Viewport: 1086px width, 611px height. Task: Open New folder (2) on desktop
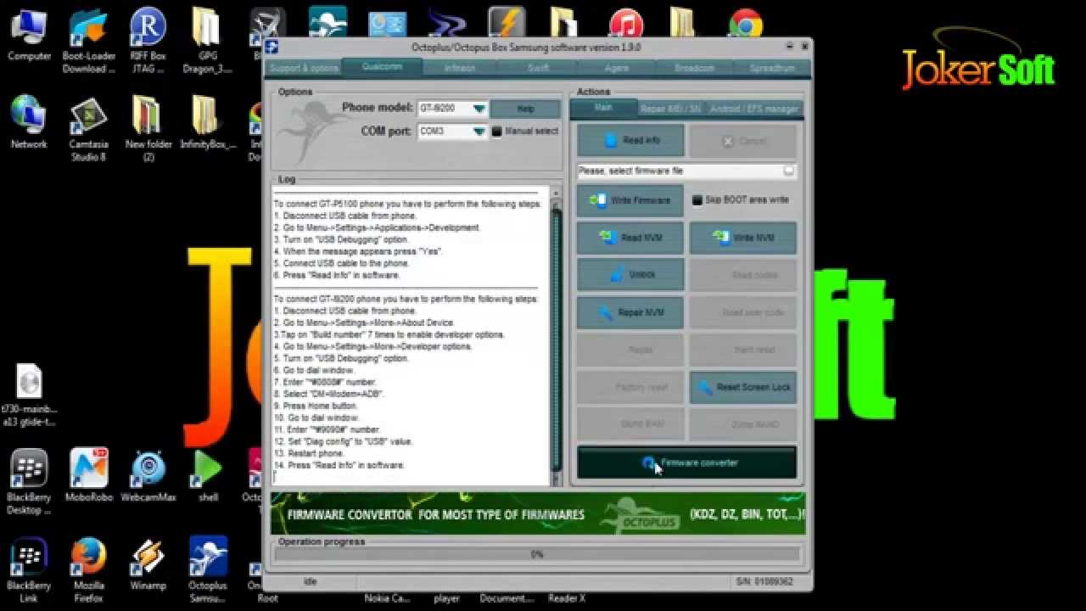point(148,129)
